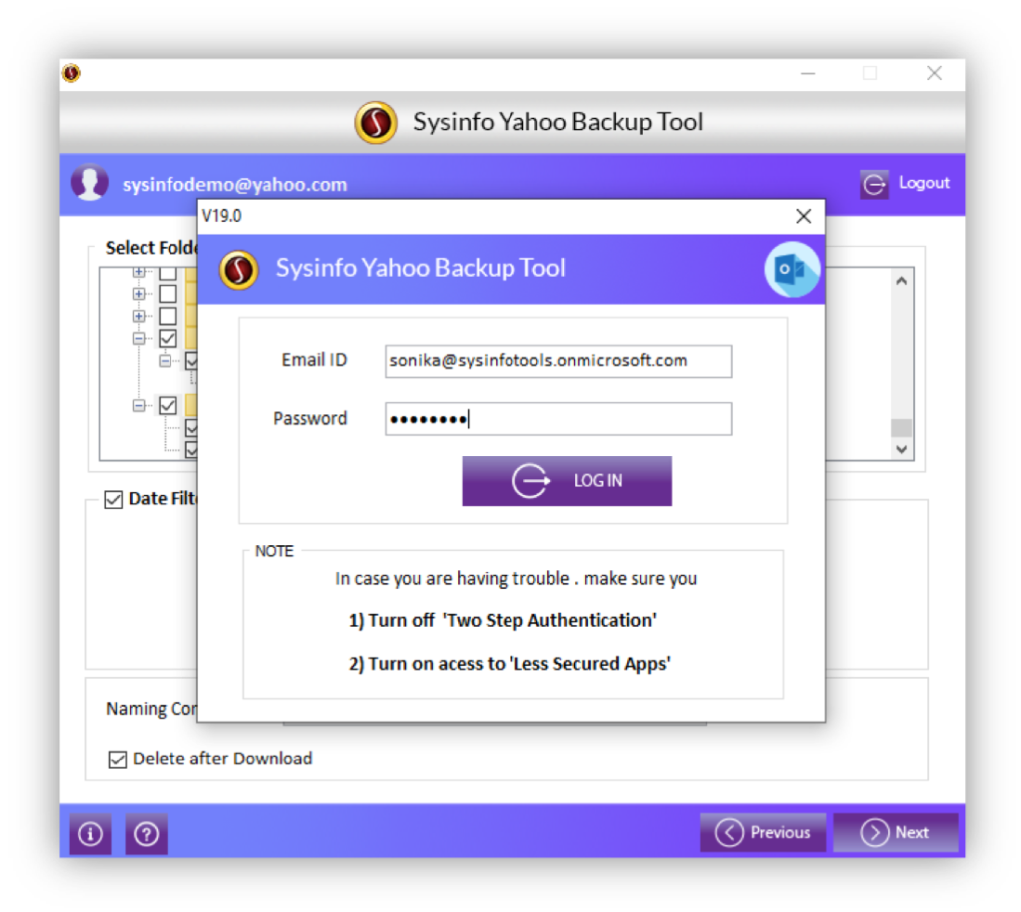This screenshot has width=1021, height=912.
Task: Close the main Sysinfo window
Action: tap(935, 73)
